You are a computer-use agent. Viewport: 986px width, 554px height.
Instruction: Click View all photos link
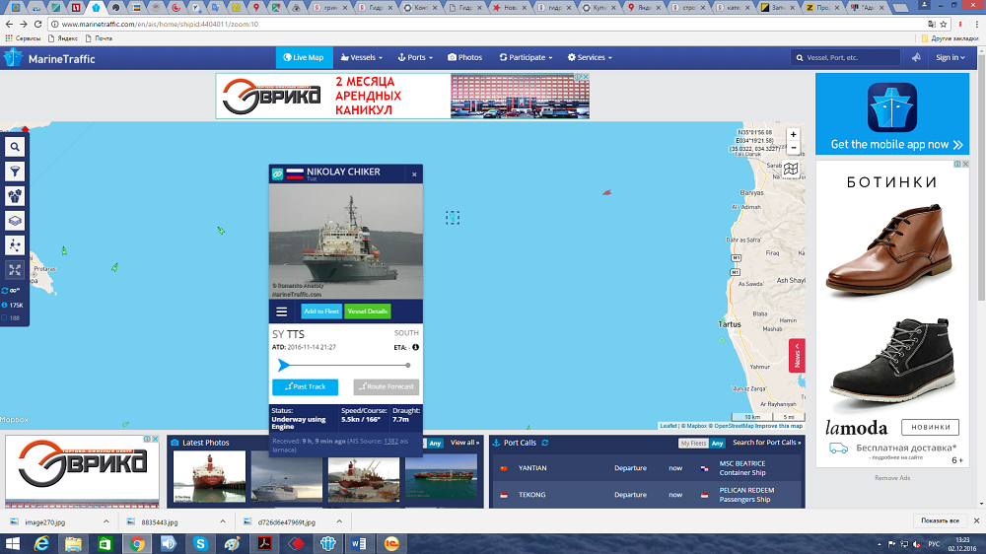click(464, 443)
